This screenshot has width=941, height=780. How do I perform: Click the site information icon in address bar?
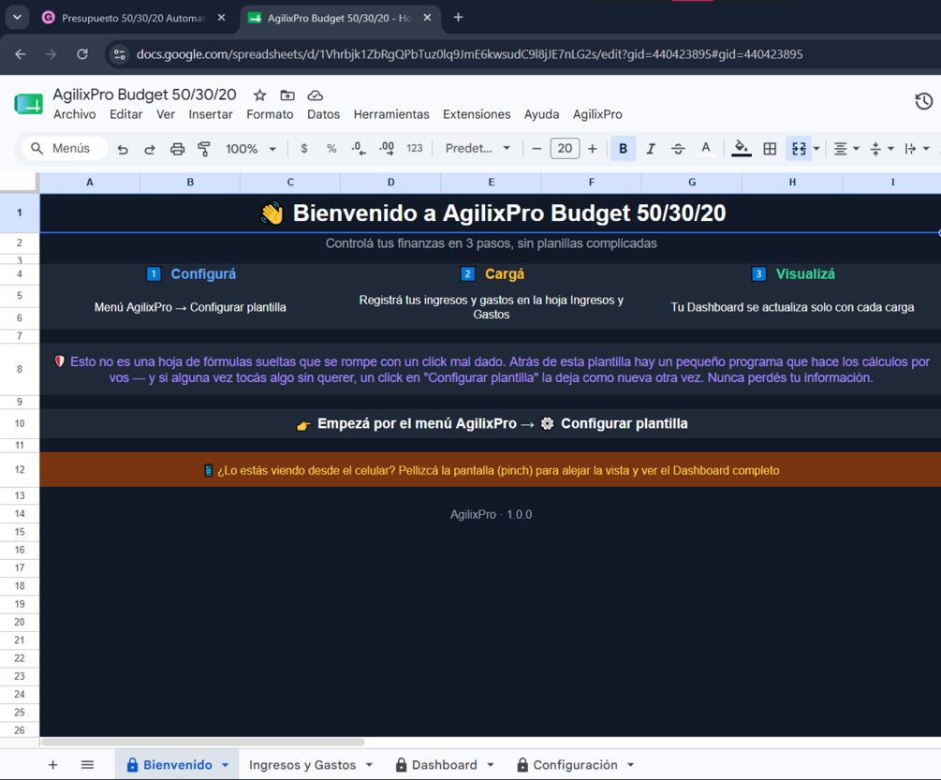click(120, 54)
